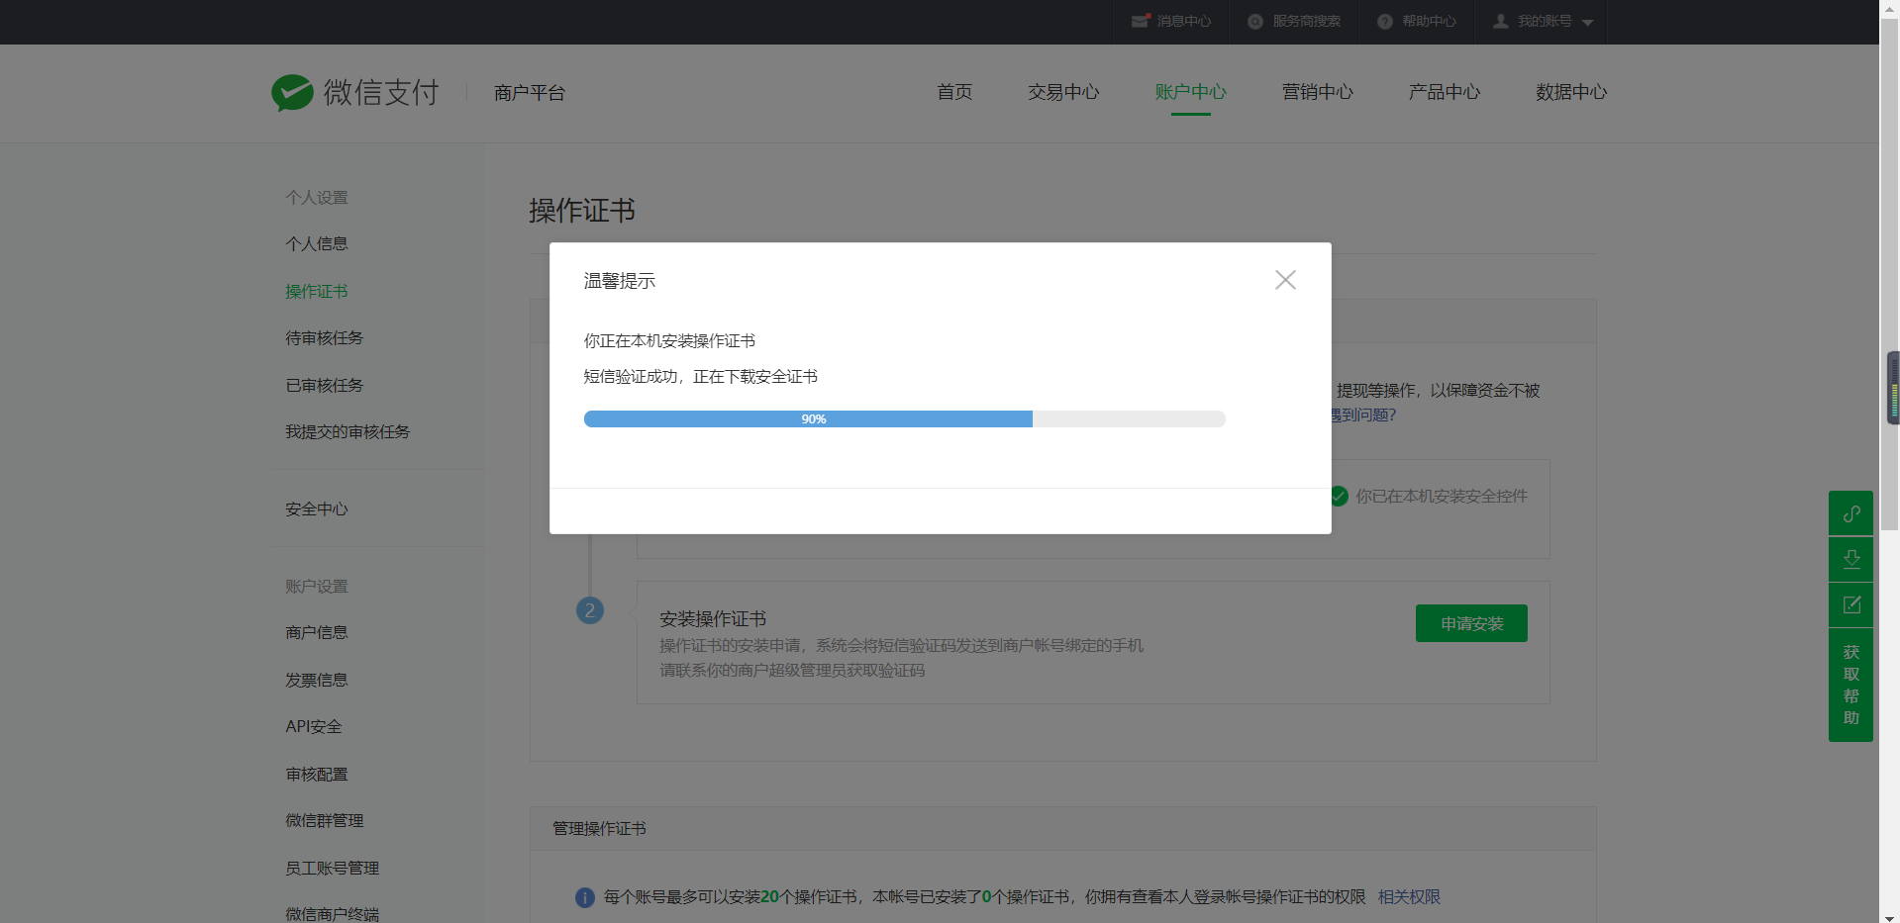1900x923 pixels.
Task: Open 产品中心 navigation tab
Action: (1444, 92)
